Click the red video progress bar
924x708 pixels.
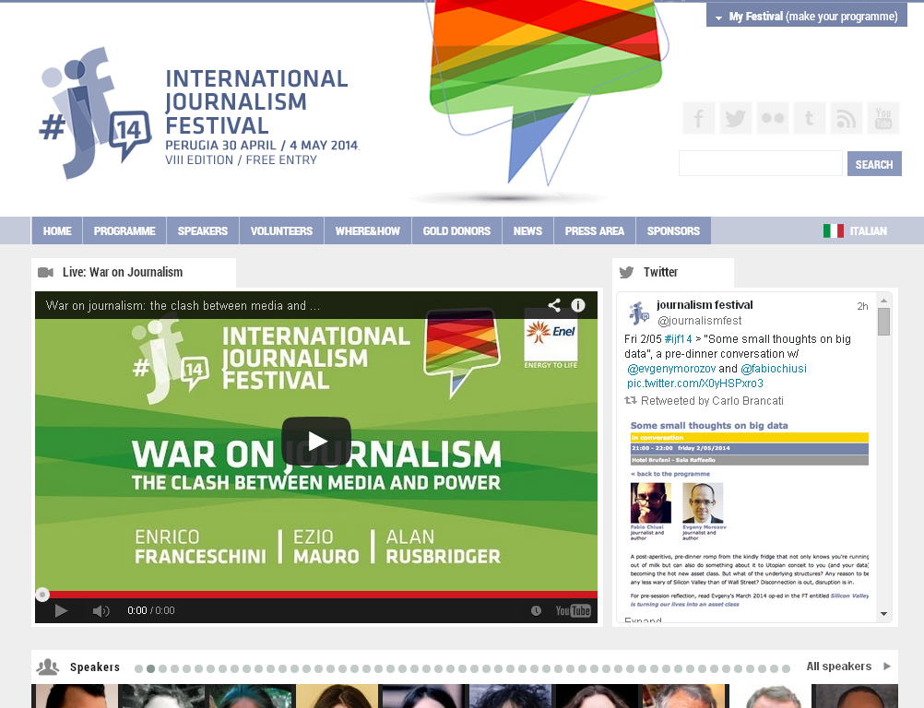coord(316,595)
